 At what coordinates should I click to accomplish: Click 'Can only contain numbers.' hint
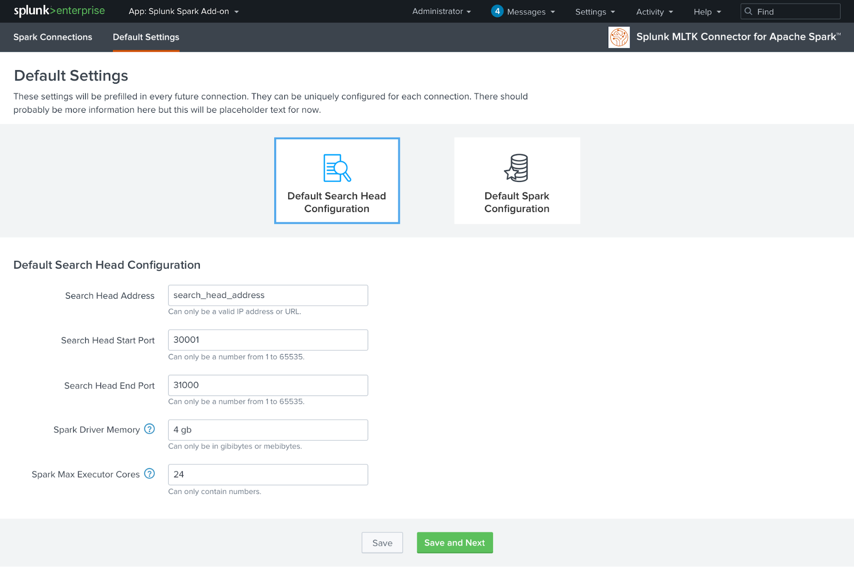214,491
